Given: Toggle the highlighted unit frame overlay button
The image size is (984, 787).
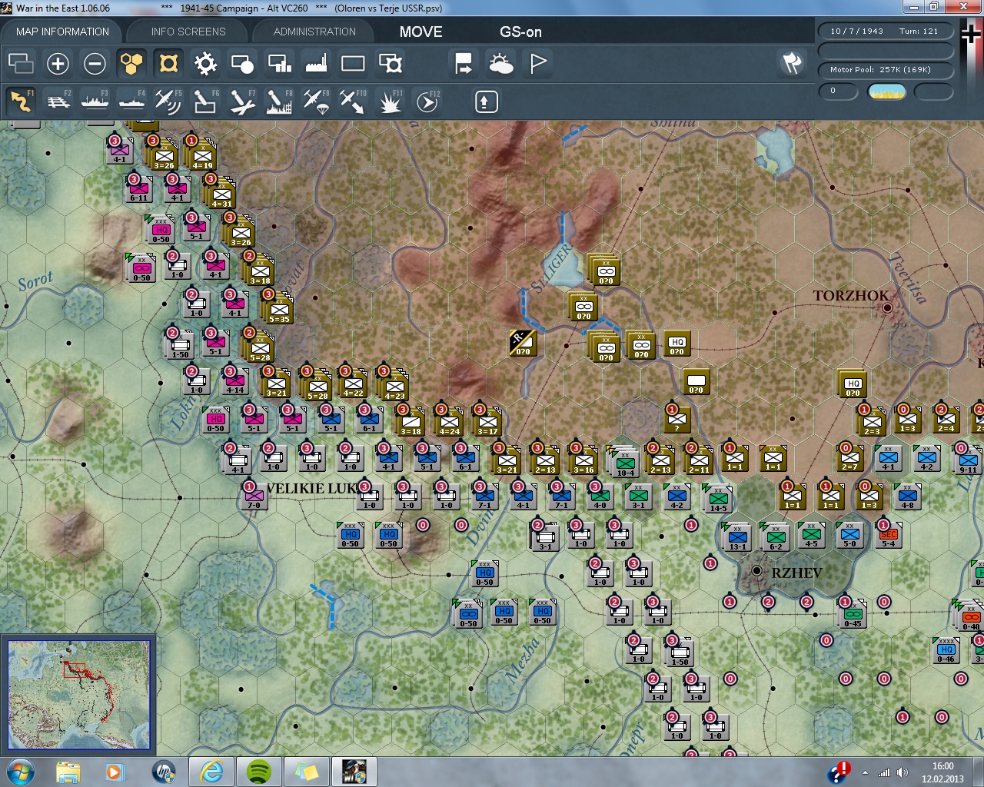Looking at the screenshot, I should [168, 64].
